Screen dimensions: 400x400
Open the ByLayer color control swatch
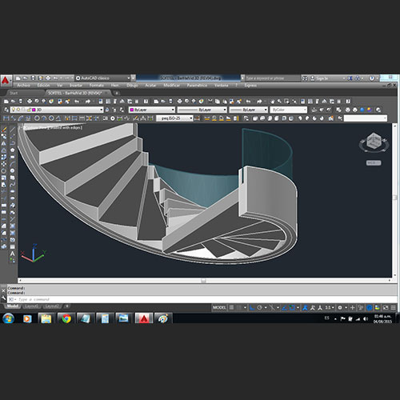(152, 110)
